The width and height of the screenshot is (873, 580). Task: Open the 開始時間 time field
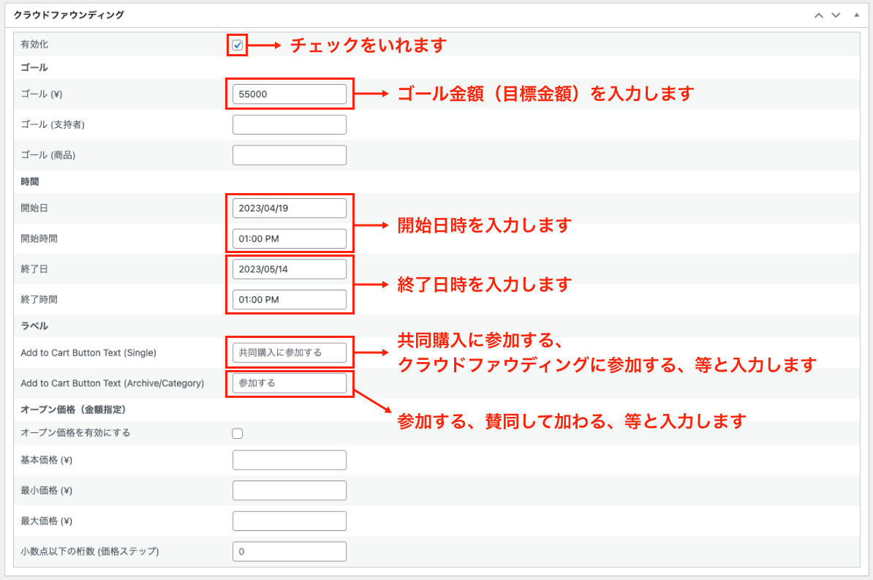click(x=289, y=238)
